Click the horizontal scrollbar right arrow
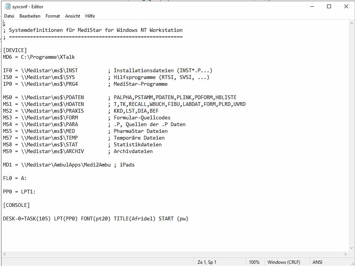Viewport: 355px width, 266px height. (x=345, y=254)
